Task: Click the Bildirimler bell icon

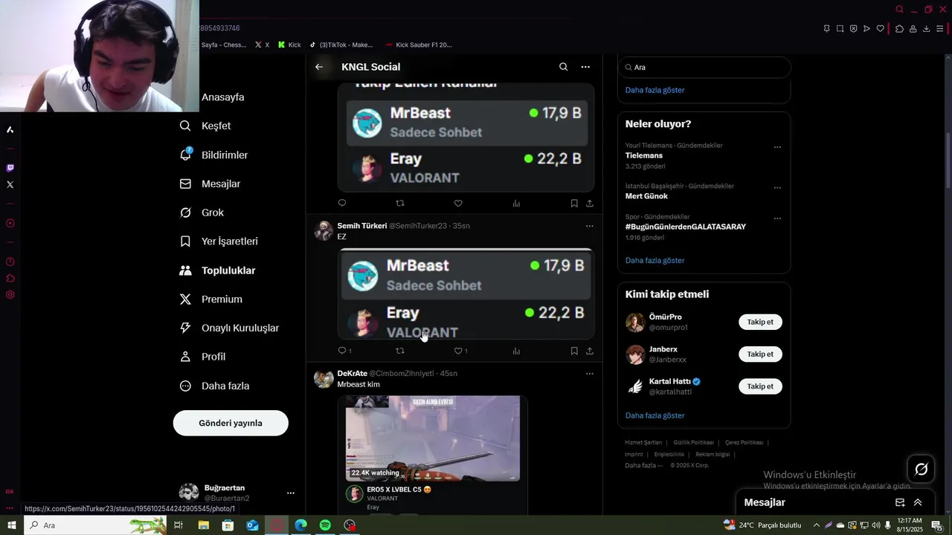Action: (186, 155)
